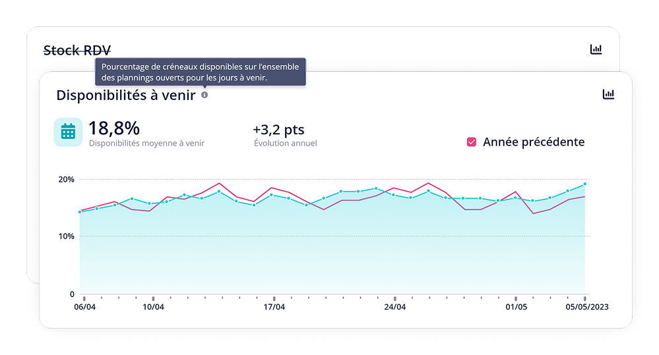Click the Année précédente label
Image resolution: width=659 pixels, height=355 pixels.
click(x=534, y=142)
